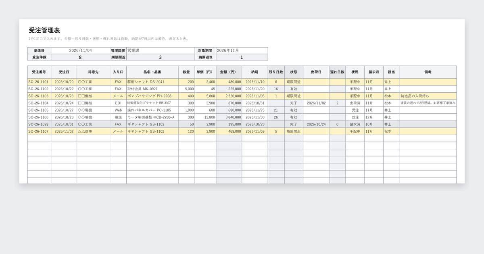The height and width of the screenshot is (254, 484).
Task: Click the 得意先 column header
Action: (x=94, y=72)
